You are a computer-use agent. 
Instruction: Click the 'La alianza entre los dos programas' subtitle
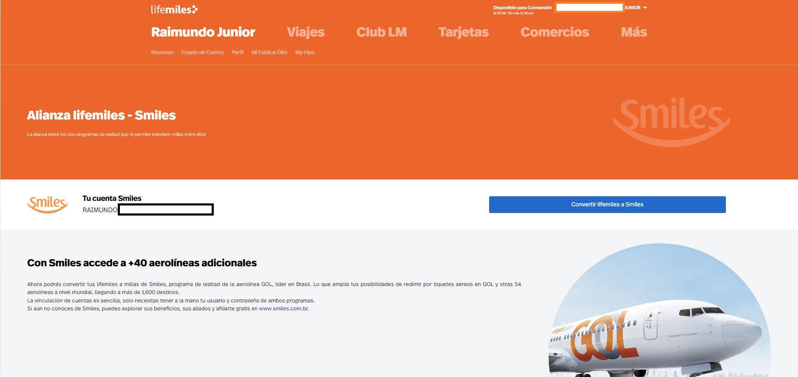tap(117, 135)
